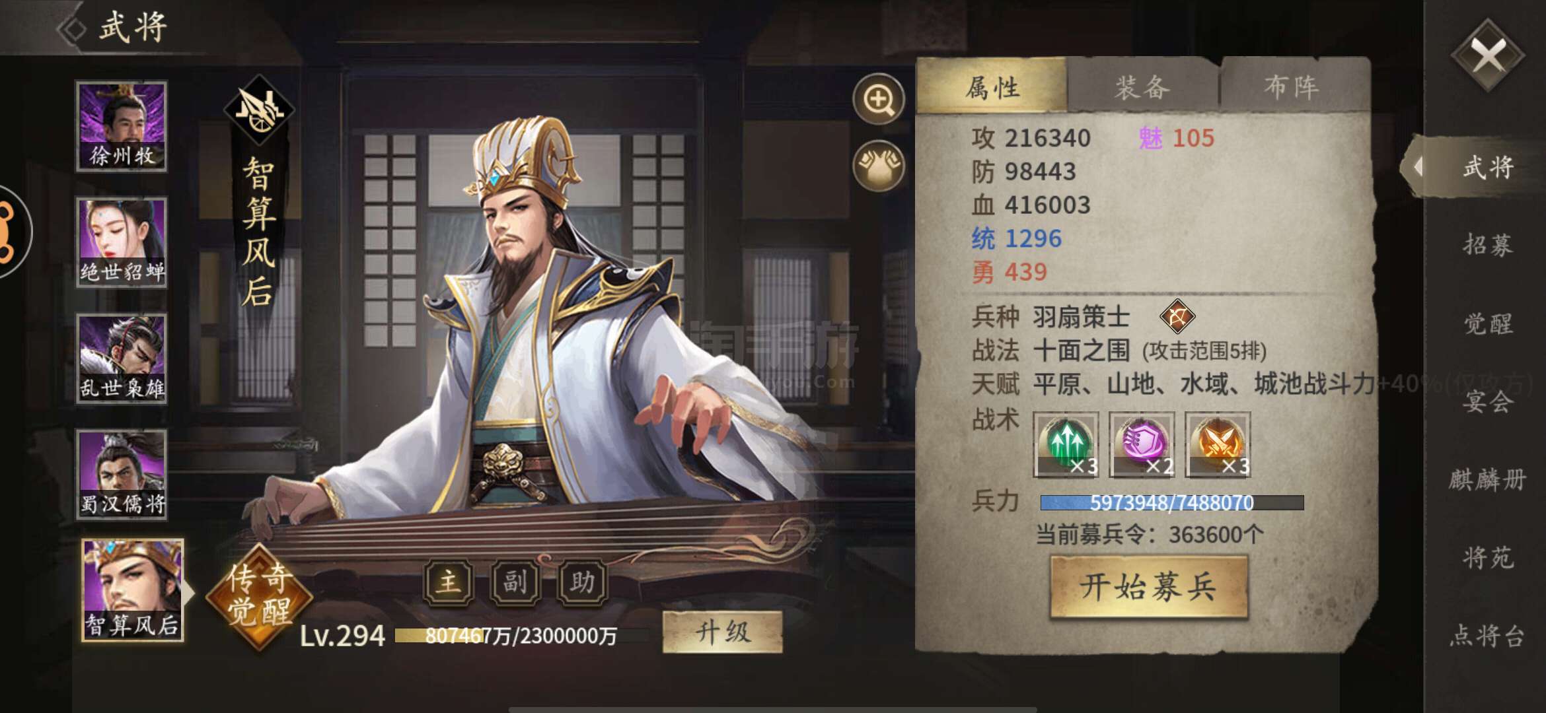
Task: Go back via 武将 header arrow
Action: click(72, 29)
